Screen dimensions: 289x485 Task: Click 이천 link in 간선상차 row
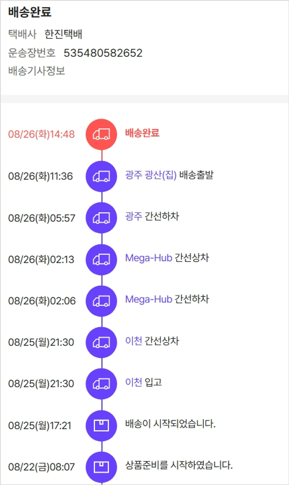[x=134, y=341]
